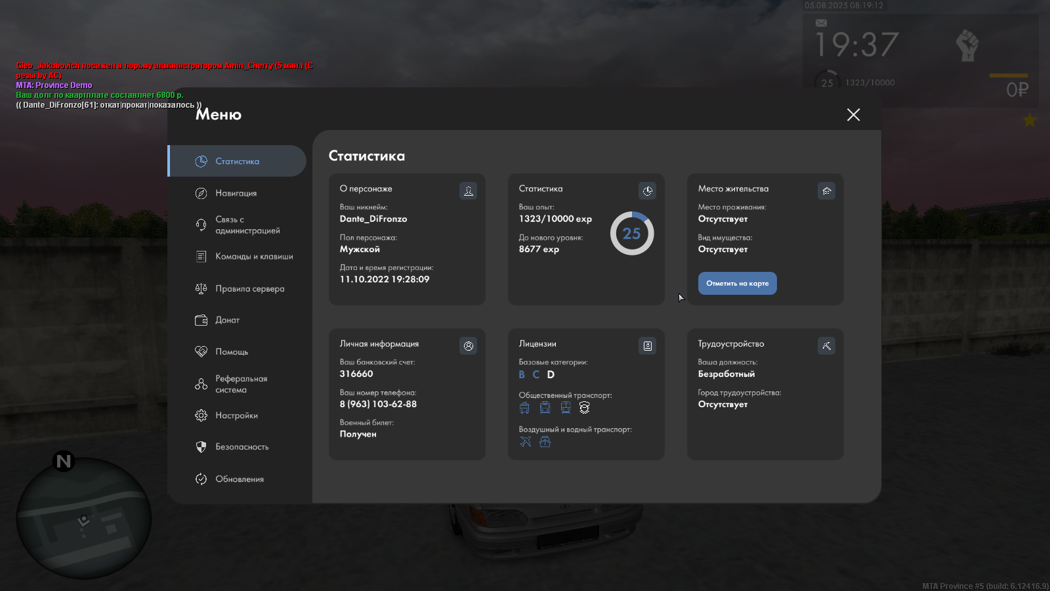This screenshot has width=1050, height=591.
Task: Click the circular minimap
Action: click(x=84, y=518)
